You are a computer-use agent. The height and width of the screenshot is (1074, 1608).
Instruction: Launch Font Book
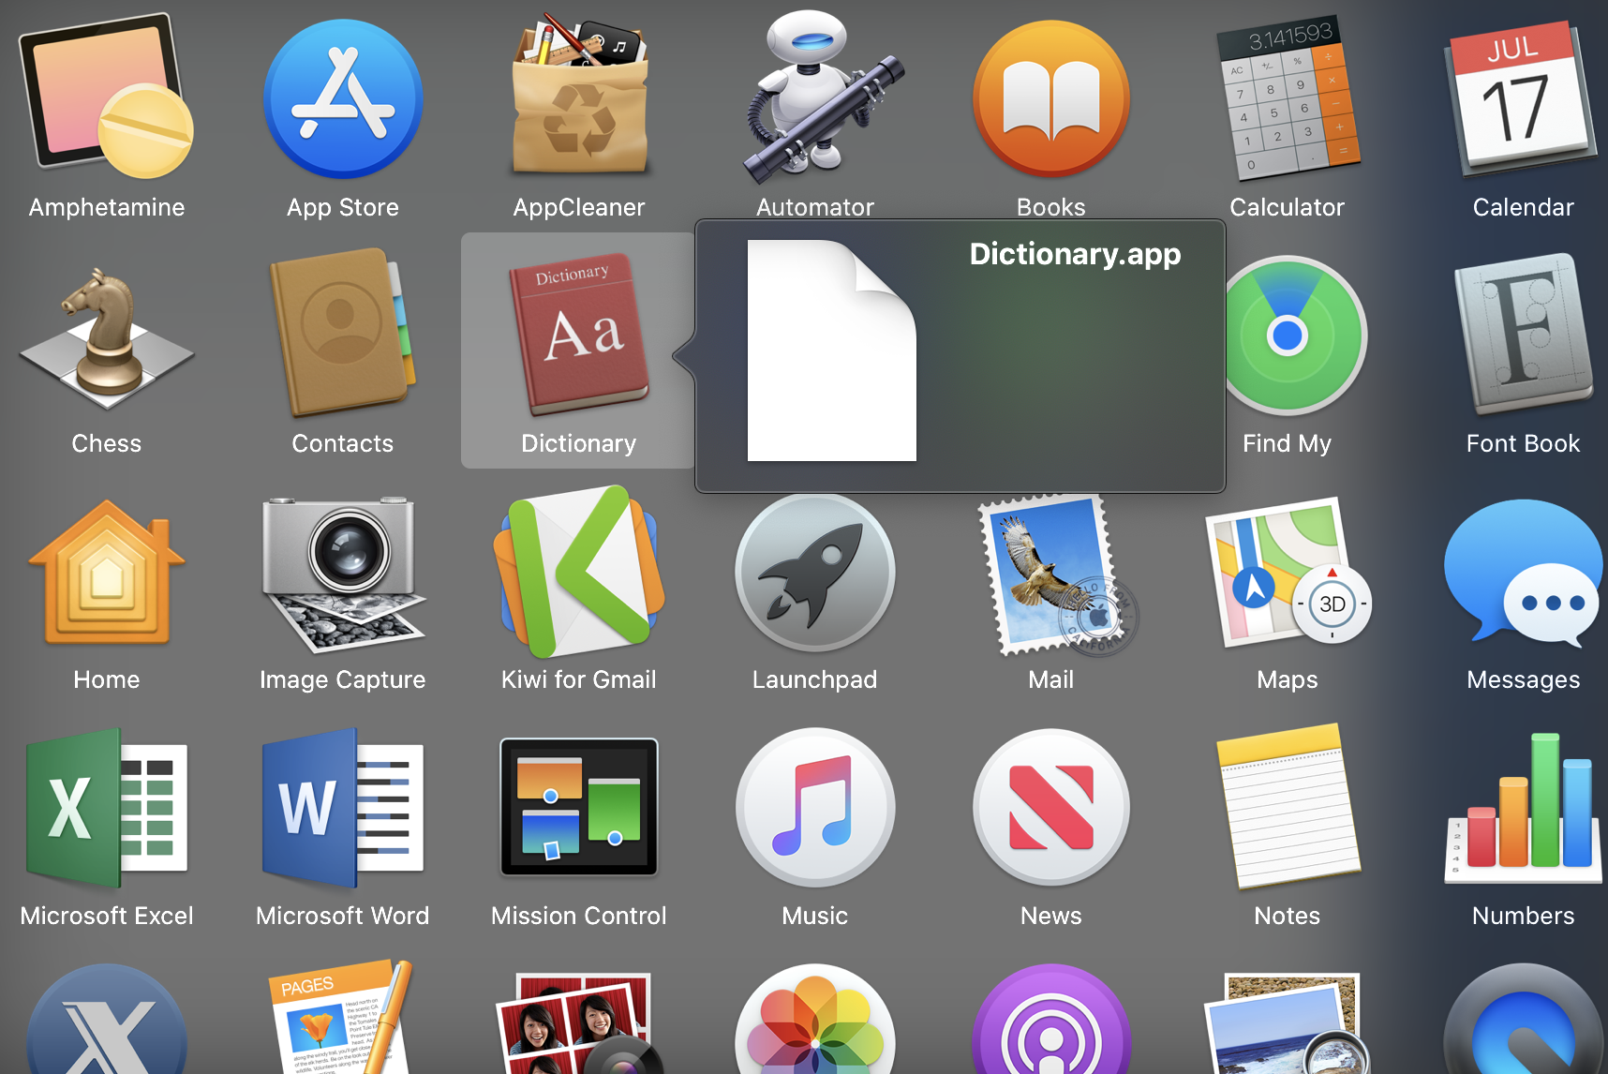[x=1524, y=333]
